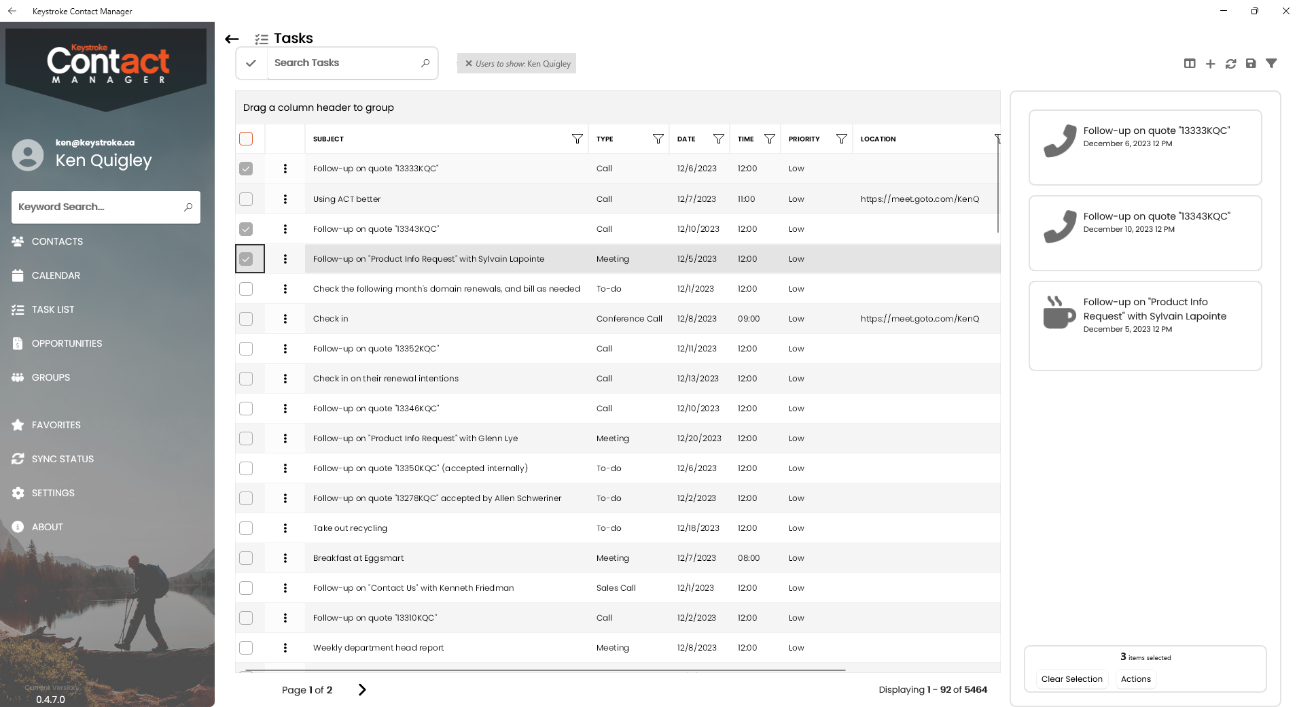Image resolution: width=1297 pixels, height=707 pixels.
Task: Open the Priority column filter
Action: (x=841, y=139)
